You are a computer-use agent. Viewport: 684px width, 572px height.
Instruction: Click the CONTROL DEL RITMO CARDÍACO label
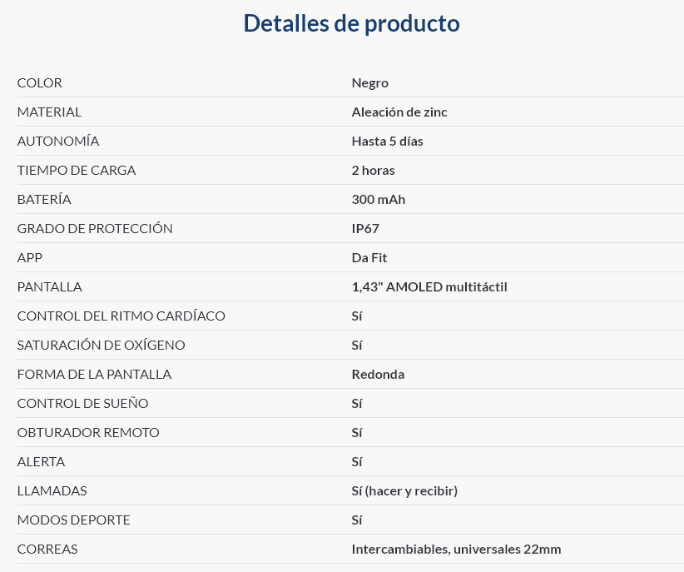point(121,316)
